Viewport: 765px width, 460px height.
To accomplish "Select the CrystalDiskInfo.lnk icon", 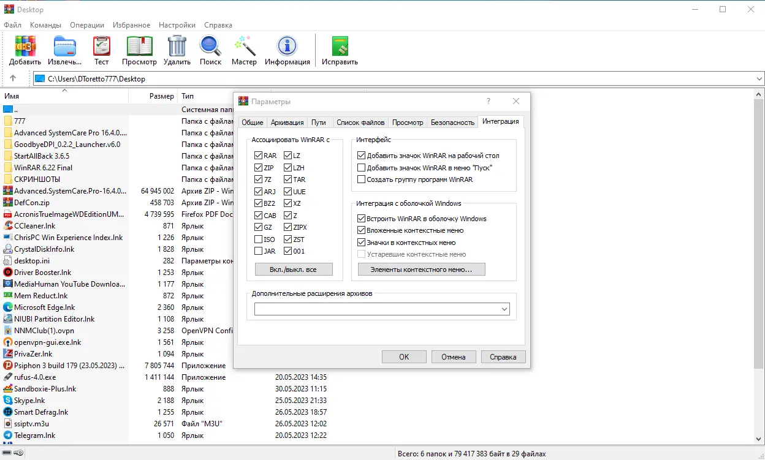I will [8, 249].
